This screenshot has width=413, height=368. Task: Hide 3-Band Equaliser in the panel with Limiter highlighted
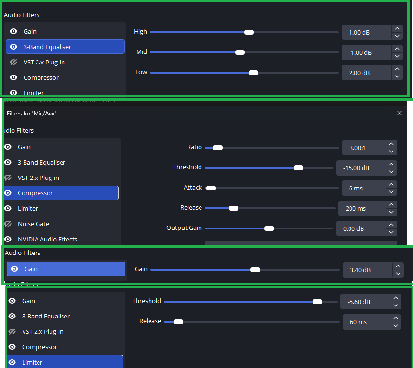tap(12, 316)
